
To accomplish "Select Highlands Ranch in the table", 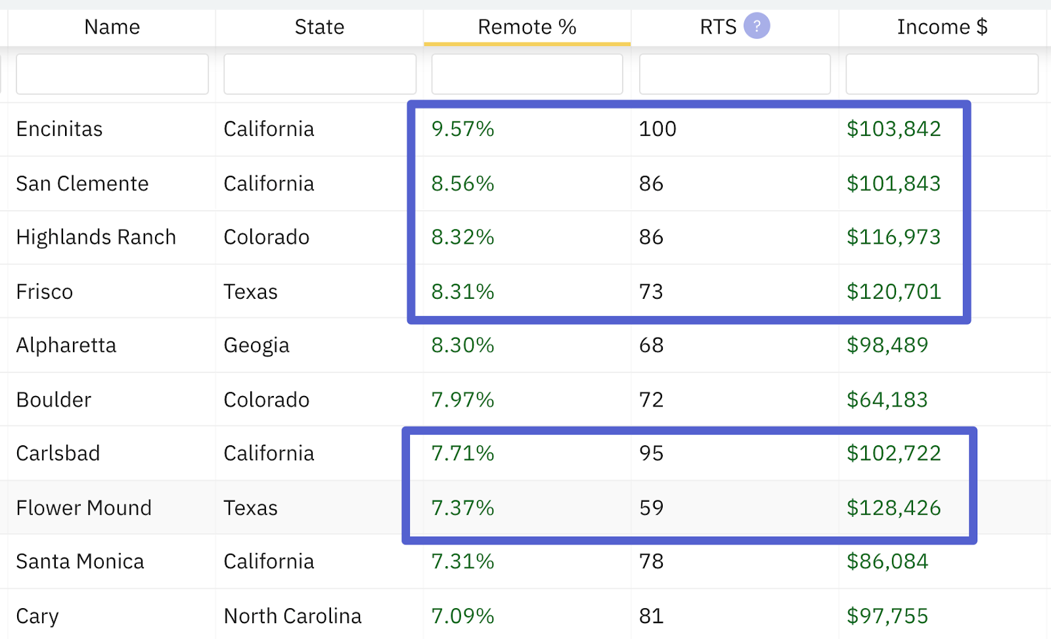I will (x=96, y=237).
